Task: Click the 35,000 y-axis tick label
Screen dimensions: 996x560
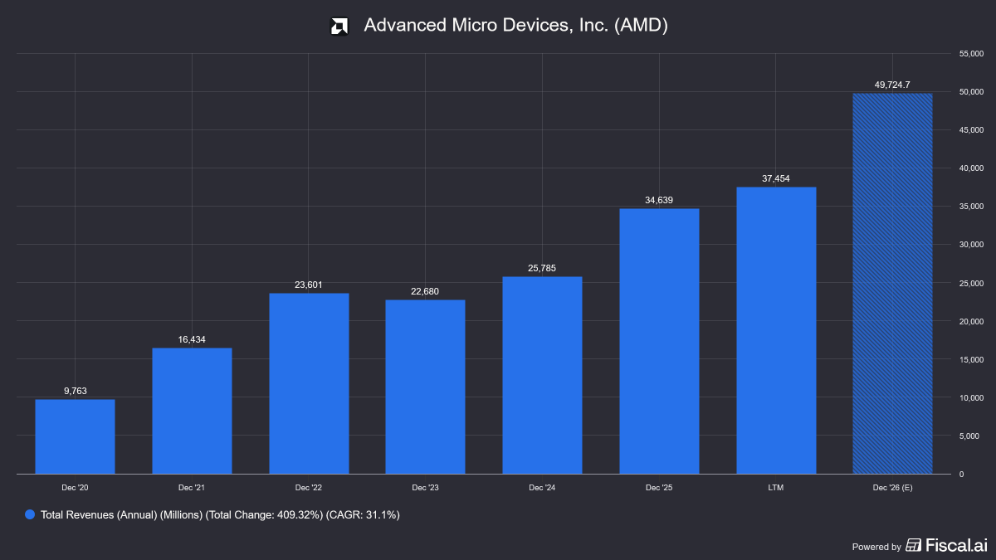Action: [x=972, y=206]
